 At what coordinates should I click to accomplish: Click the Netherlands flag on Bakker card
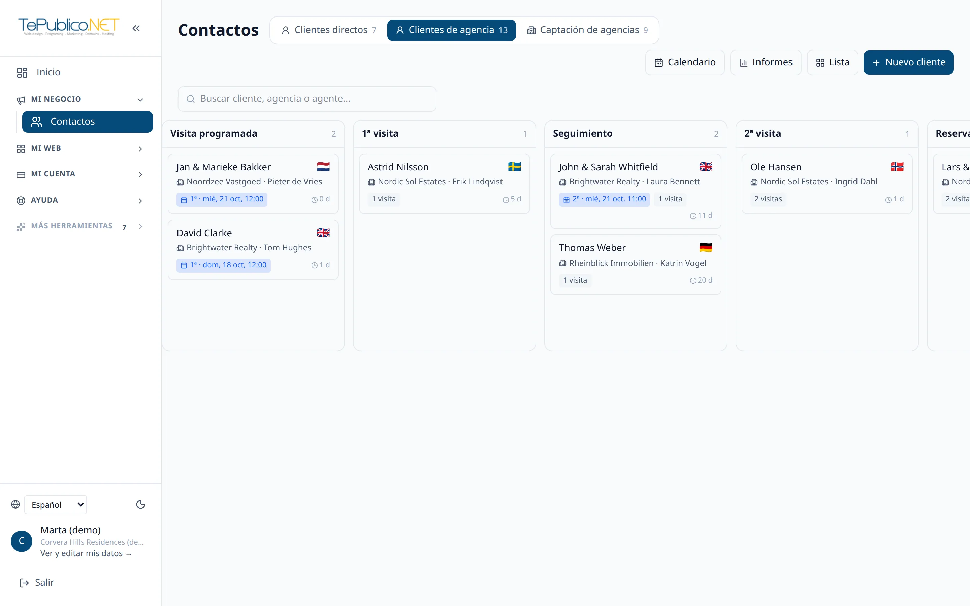(x=323, y=167)
